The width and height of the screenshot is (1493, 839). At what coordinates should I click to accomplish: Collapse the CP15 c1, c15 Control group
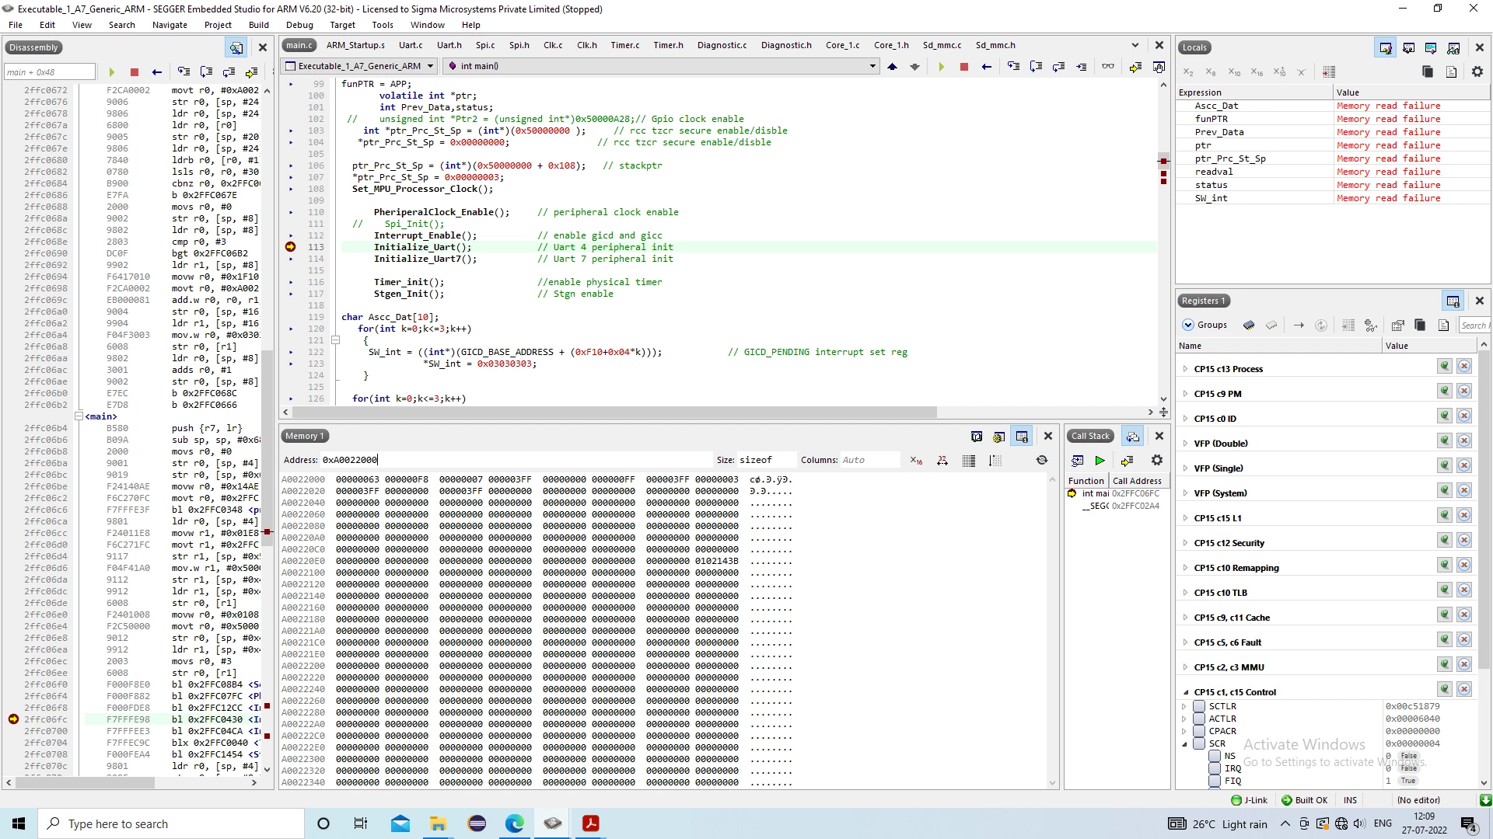1185,692
